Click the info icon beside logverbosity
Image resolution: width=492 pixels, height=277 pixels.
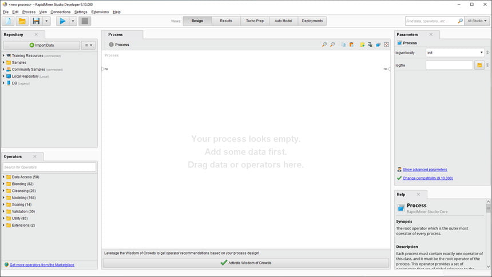(487, 53)
